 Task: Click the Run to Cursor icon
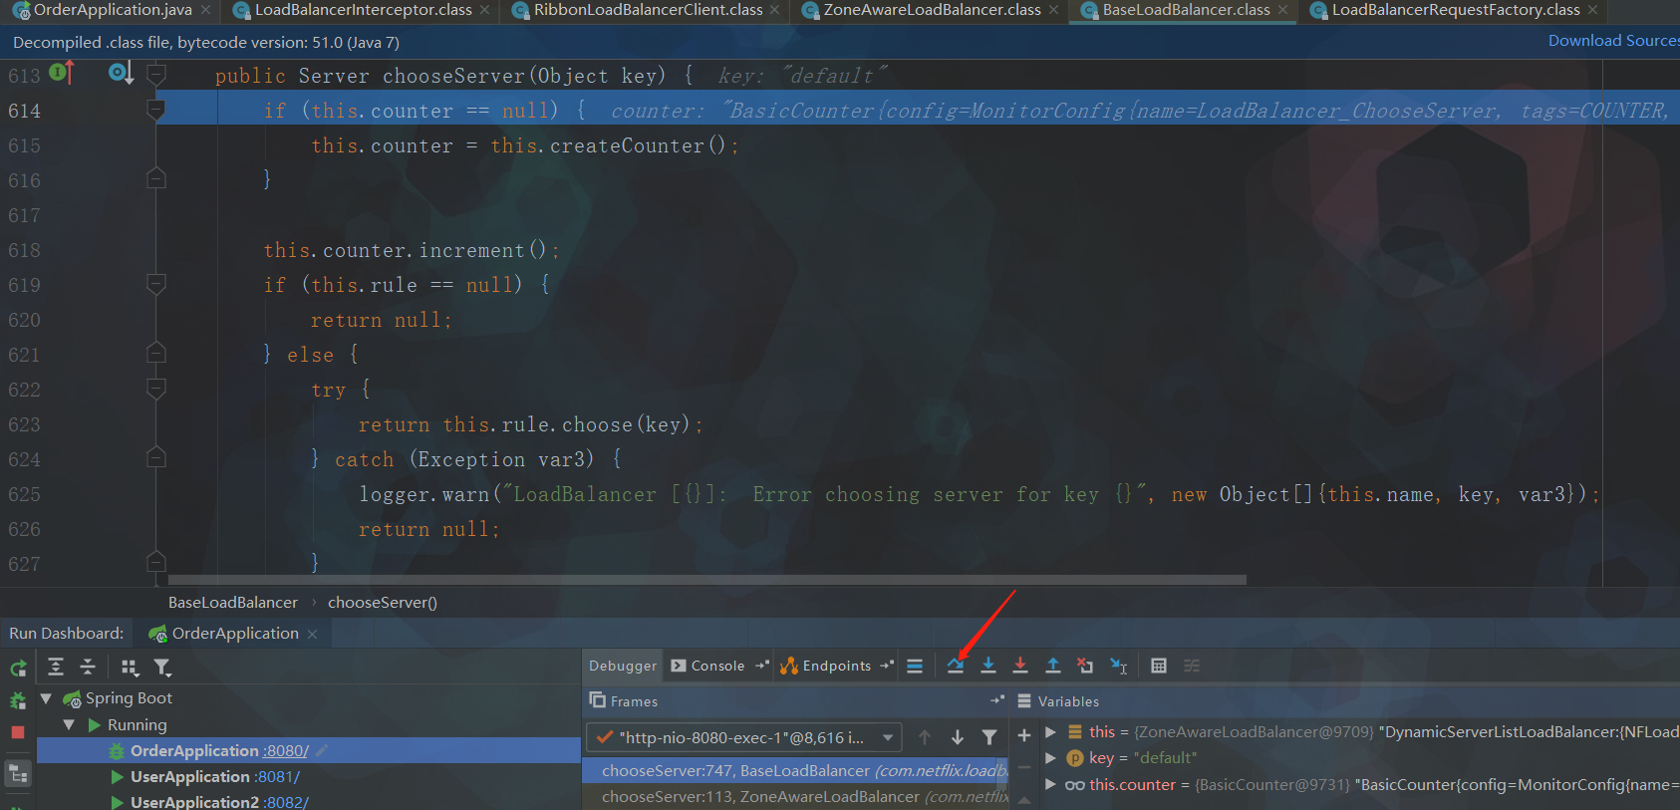coord(1119,666)
